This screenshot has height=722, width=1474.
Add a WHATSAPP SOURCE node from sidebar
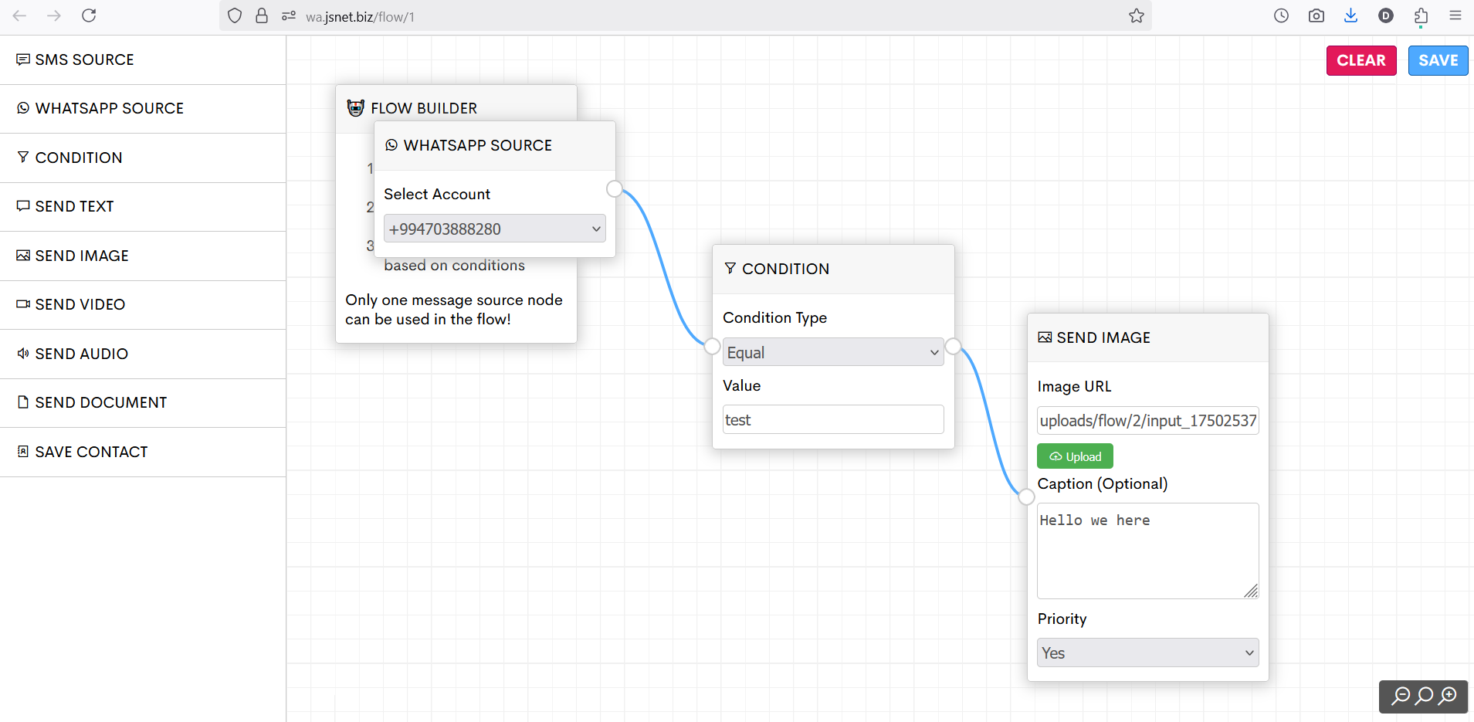[143, 108]
